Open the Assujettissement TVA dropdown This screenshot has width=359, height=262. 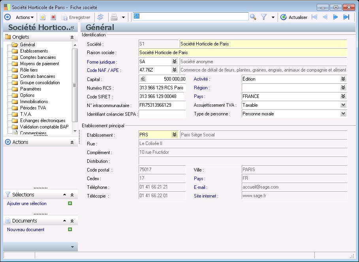point(343,105)
